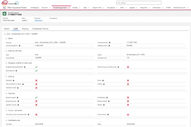
Task: Open the Partners Structuren dropdown arrow
Action: coord(188,8)
